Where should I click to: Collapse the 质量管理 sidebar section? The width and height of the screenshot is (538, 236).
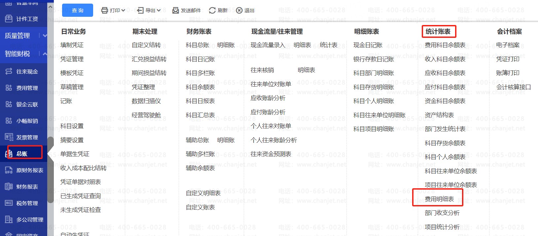45,35
